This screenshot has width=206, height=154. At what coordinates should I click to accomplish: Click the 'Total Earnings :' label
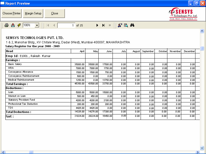coord(17,84)
